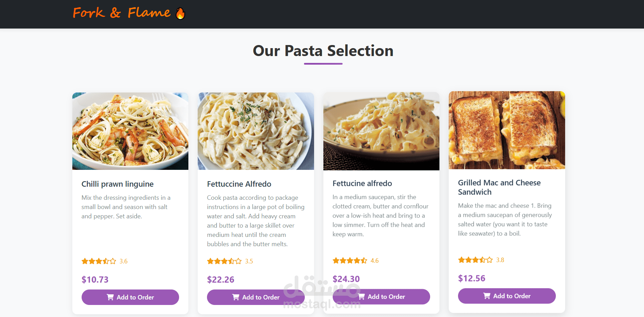Click the flame icon beside the logo
This screenshot has width=644, height=317.
coord(180,13)
